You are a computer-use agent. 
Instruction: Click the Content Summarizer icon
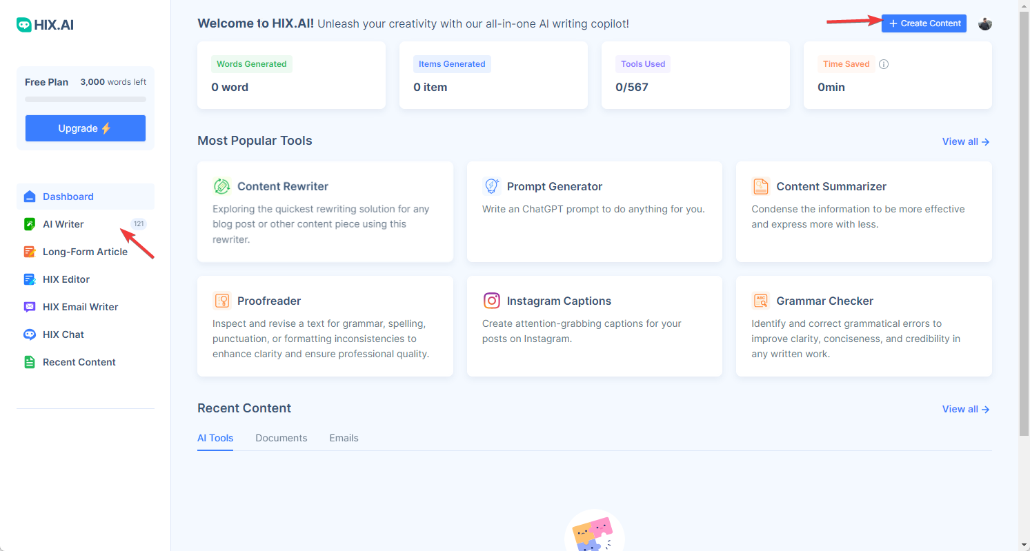(760, 186)
